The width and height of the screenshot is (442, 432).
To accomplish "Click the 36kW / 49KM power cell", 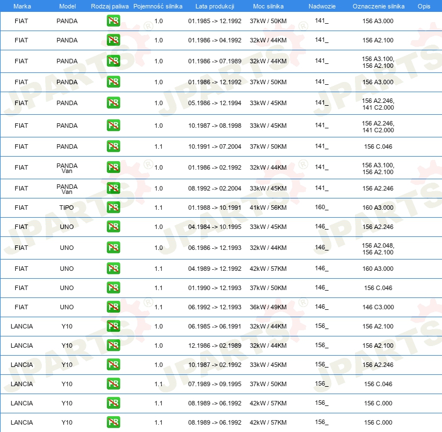I will click(x=268, y=307).
